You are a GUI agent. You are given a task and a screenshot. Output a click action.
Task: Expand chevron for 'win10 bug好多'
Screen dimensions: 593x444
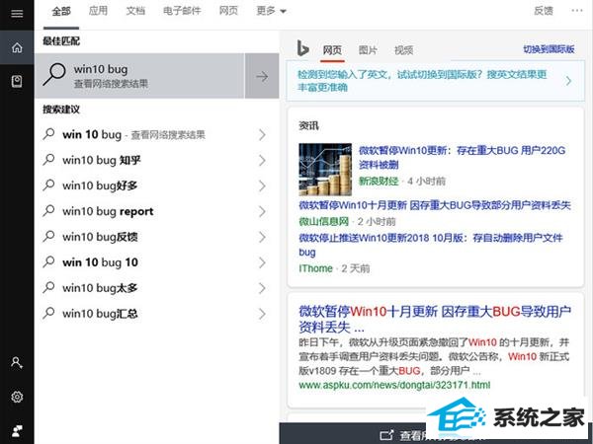[x=262, y=185]
